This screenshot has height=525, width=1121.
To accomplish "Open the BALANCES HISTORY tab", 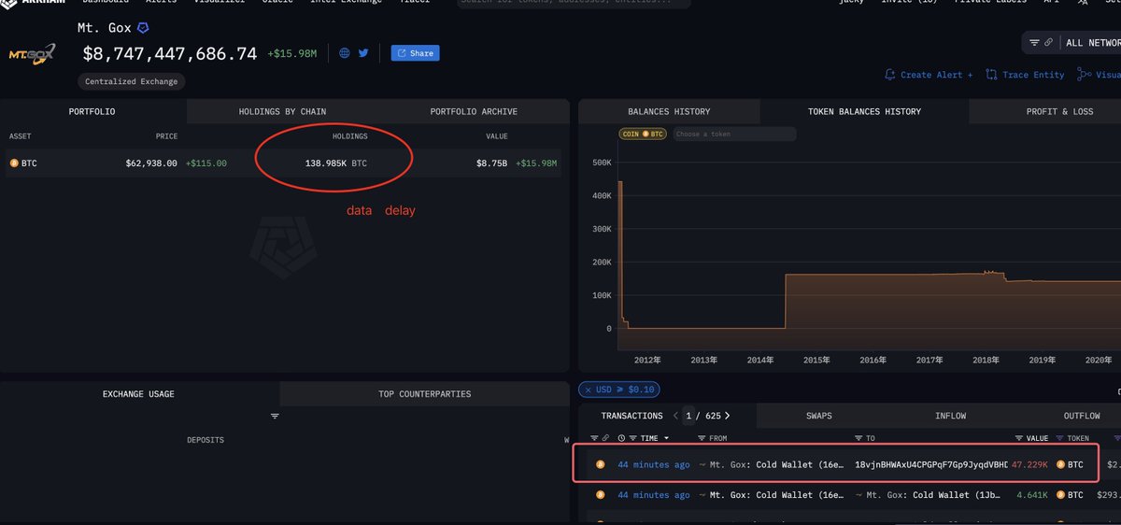I will [669, 111].
